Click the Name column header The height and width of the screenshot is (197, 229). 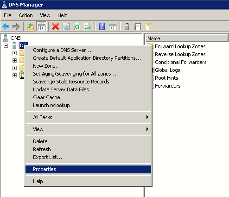186,38
